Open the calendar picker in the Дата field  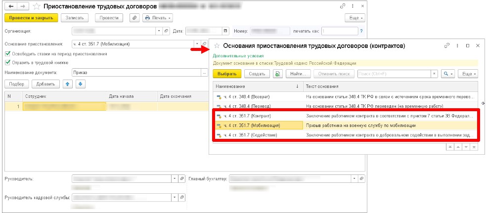pos(225,31)
